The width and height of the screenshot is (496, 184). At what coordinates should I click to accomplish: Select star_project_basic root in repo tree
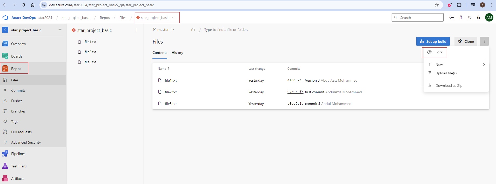pyautogui.click(x=95, y=30)
